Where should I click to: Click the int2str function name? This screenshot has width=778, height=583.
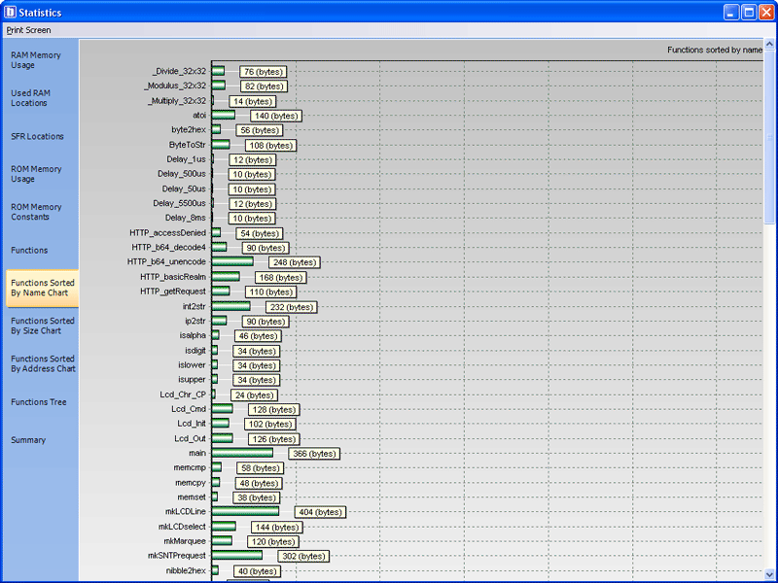tap(194, 306)
